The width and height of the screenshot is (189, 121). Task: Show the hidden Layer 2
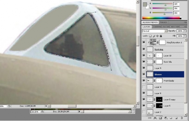[144, 112]
